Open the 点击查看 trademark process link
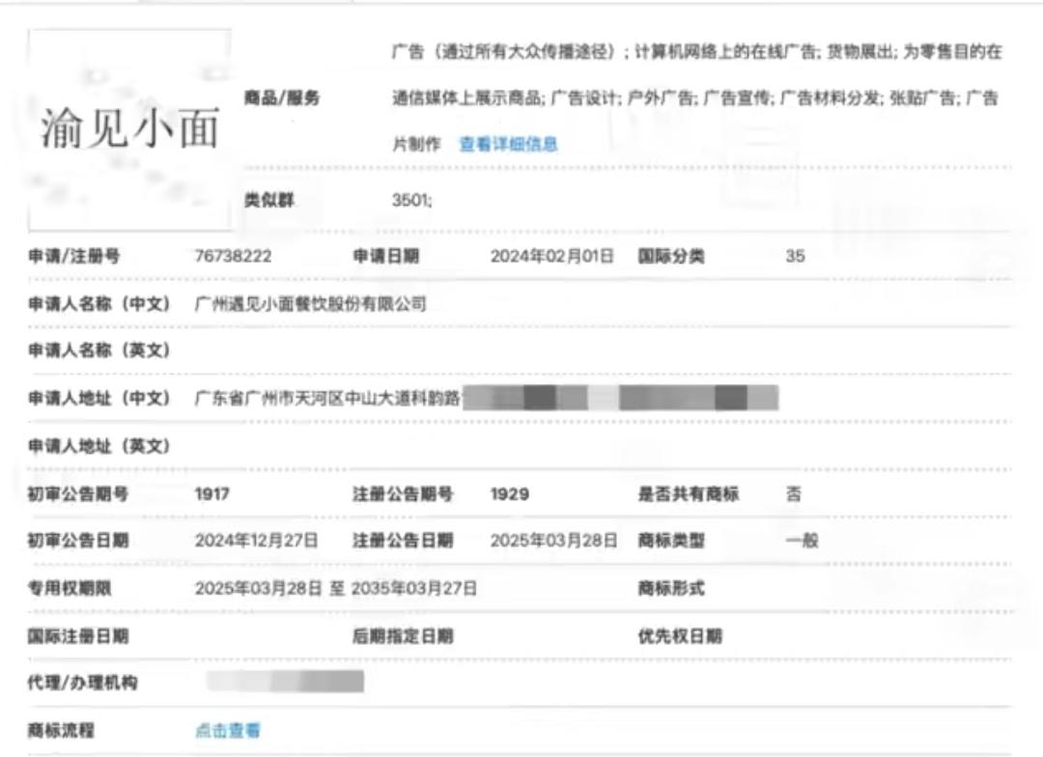This screenshot has width=1043, height=757. pos(228,730)
